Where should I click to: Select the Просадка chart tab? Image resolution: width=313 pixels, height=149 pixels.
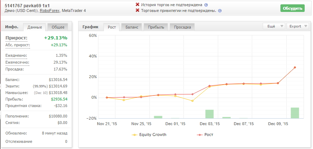pos(182,27)
